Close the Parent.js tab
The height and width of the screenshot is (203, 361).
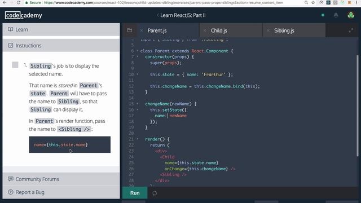pyautogui.click(x=142, y=30)
